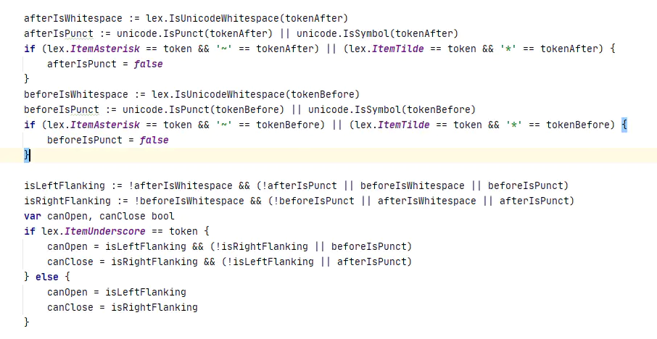Click 'afterIsPunct = false' assignment line

(104, 64)
